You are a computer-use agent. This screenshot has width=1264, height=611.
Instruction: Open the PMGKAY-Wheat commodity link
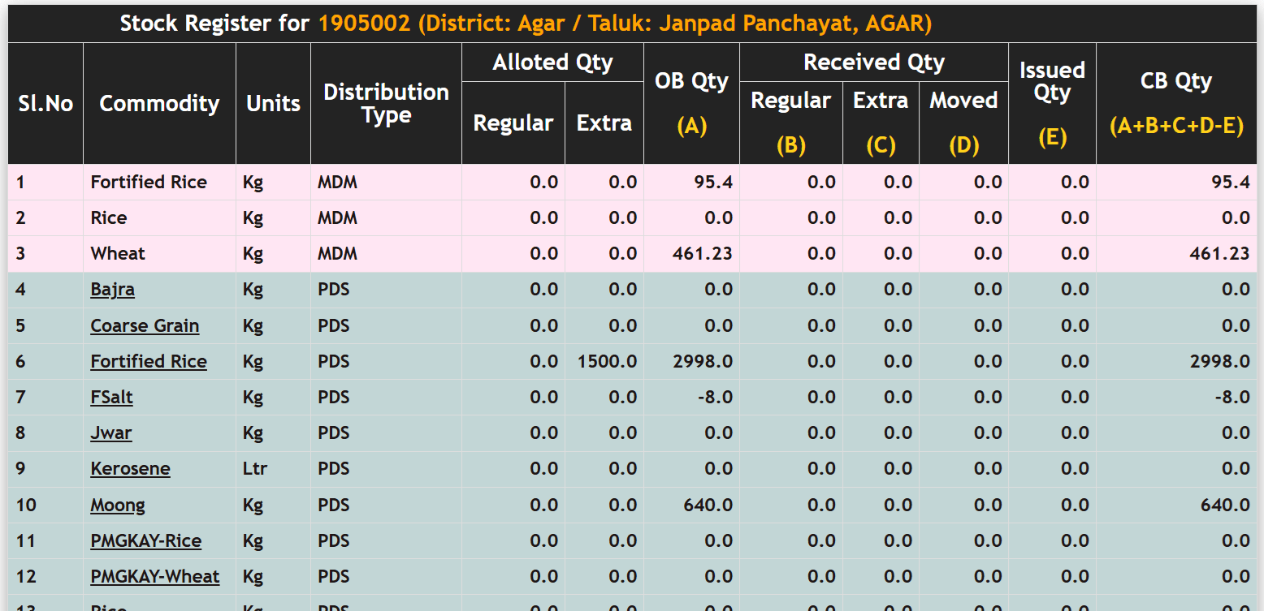pyautogui.click(x=155, y=576)
